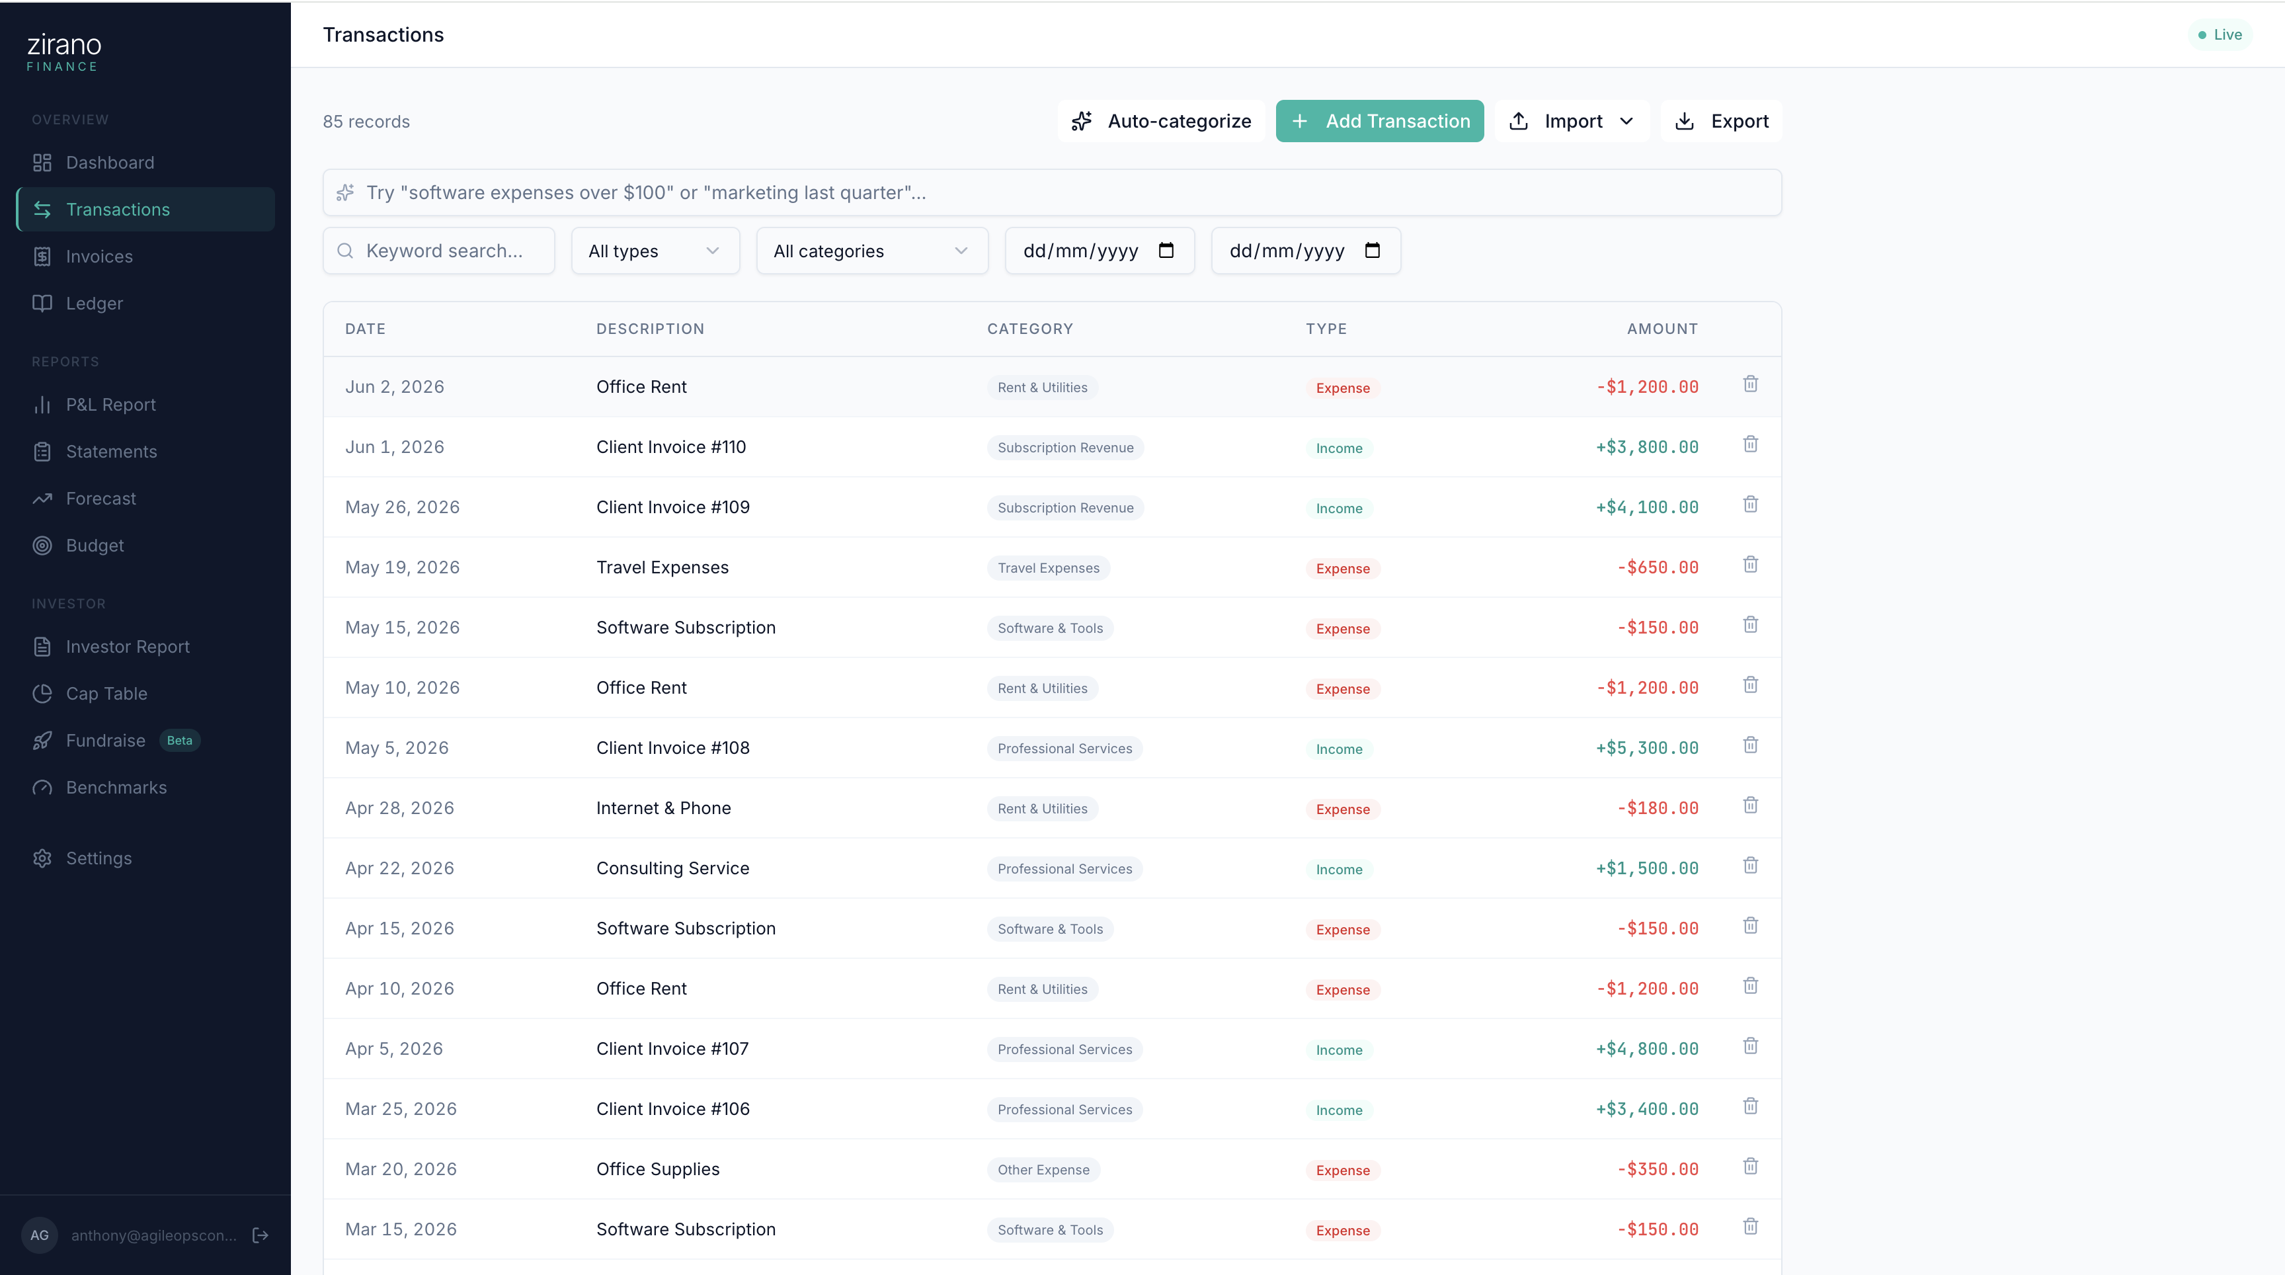Click the Expense badge on Office Supplies row
Image resolution: width=2285 pixels, height=1275 pixels.
(1342, 1171)
